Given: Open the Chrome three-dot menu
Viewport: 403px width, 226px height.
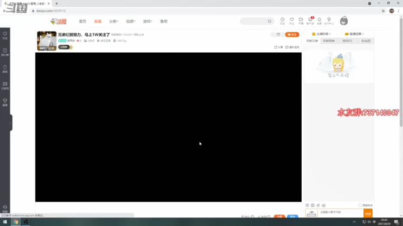Looking at the screenshot, I should point(398,11).
